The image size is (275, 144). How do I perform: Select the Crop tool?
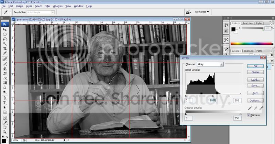[x=5, y=49]
